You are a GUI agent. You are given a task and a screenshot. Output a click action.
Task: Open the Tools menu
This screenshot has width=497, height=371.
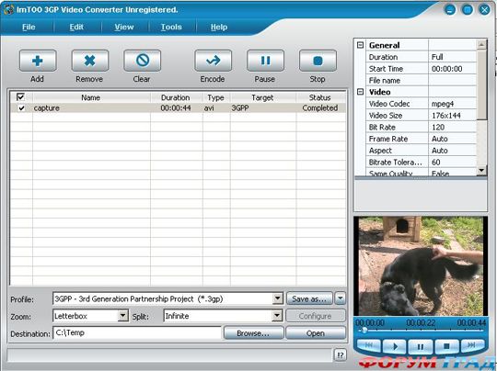[171, 28]
